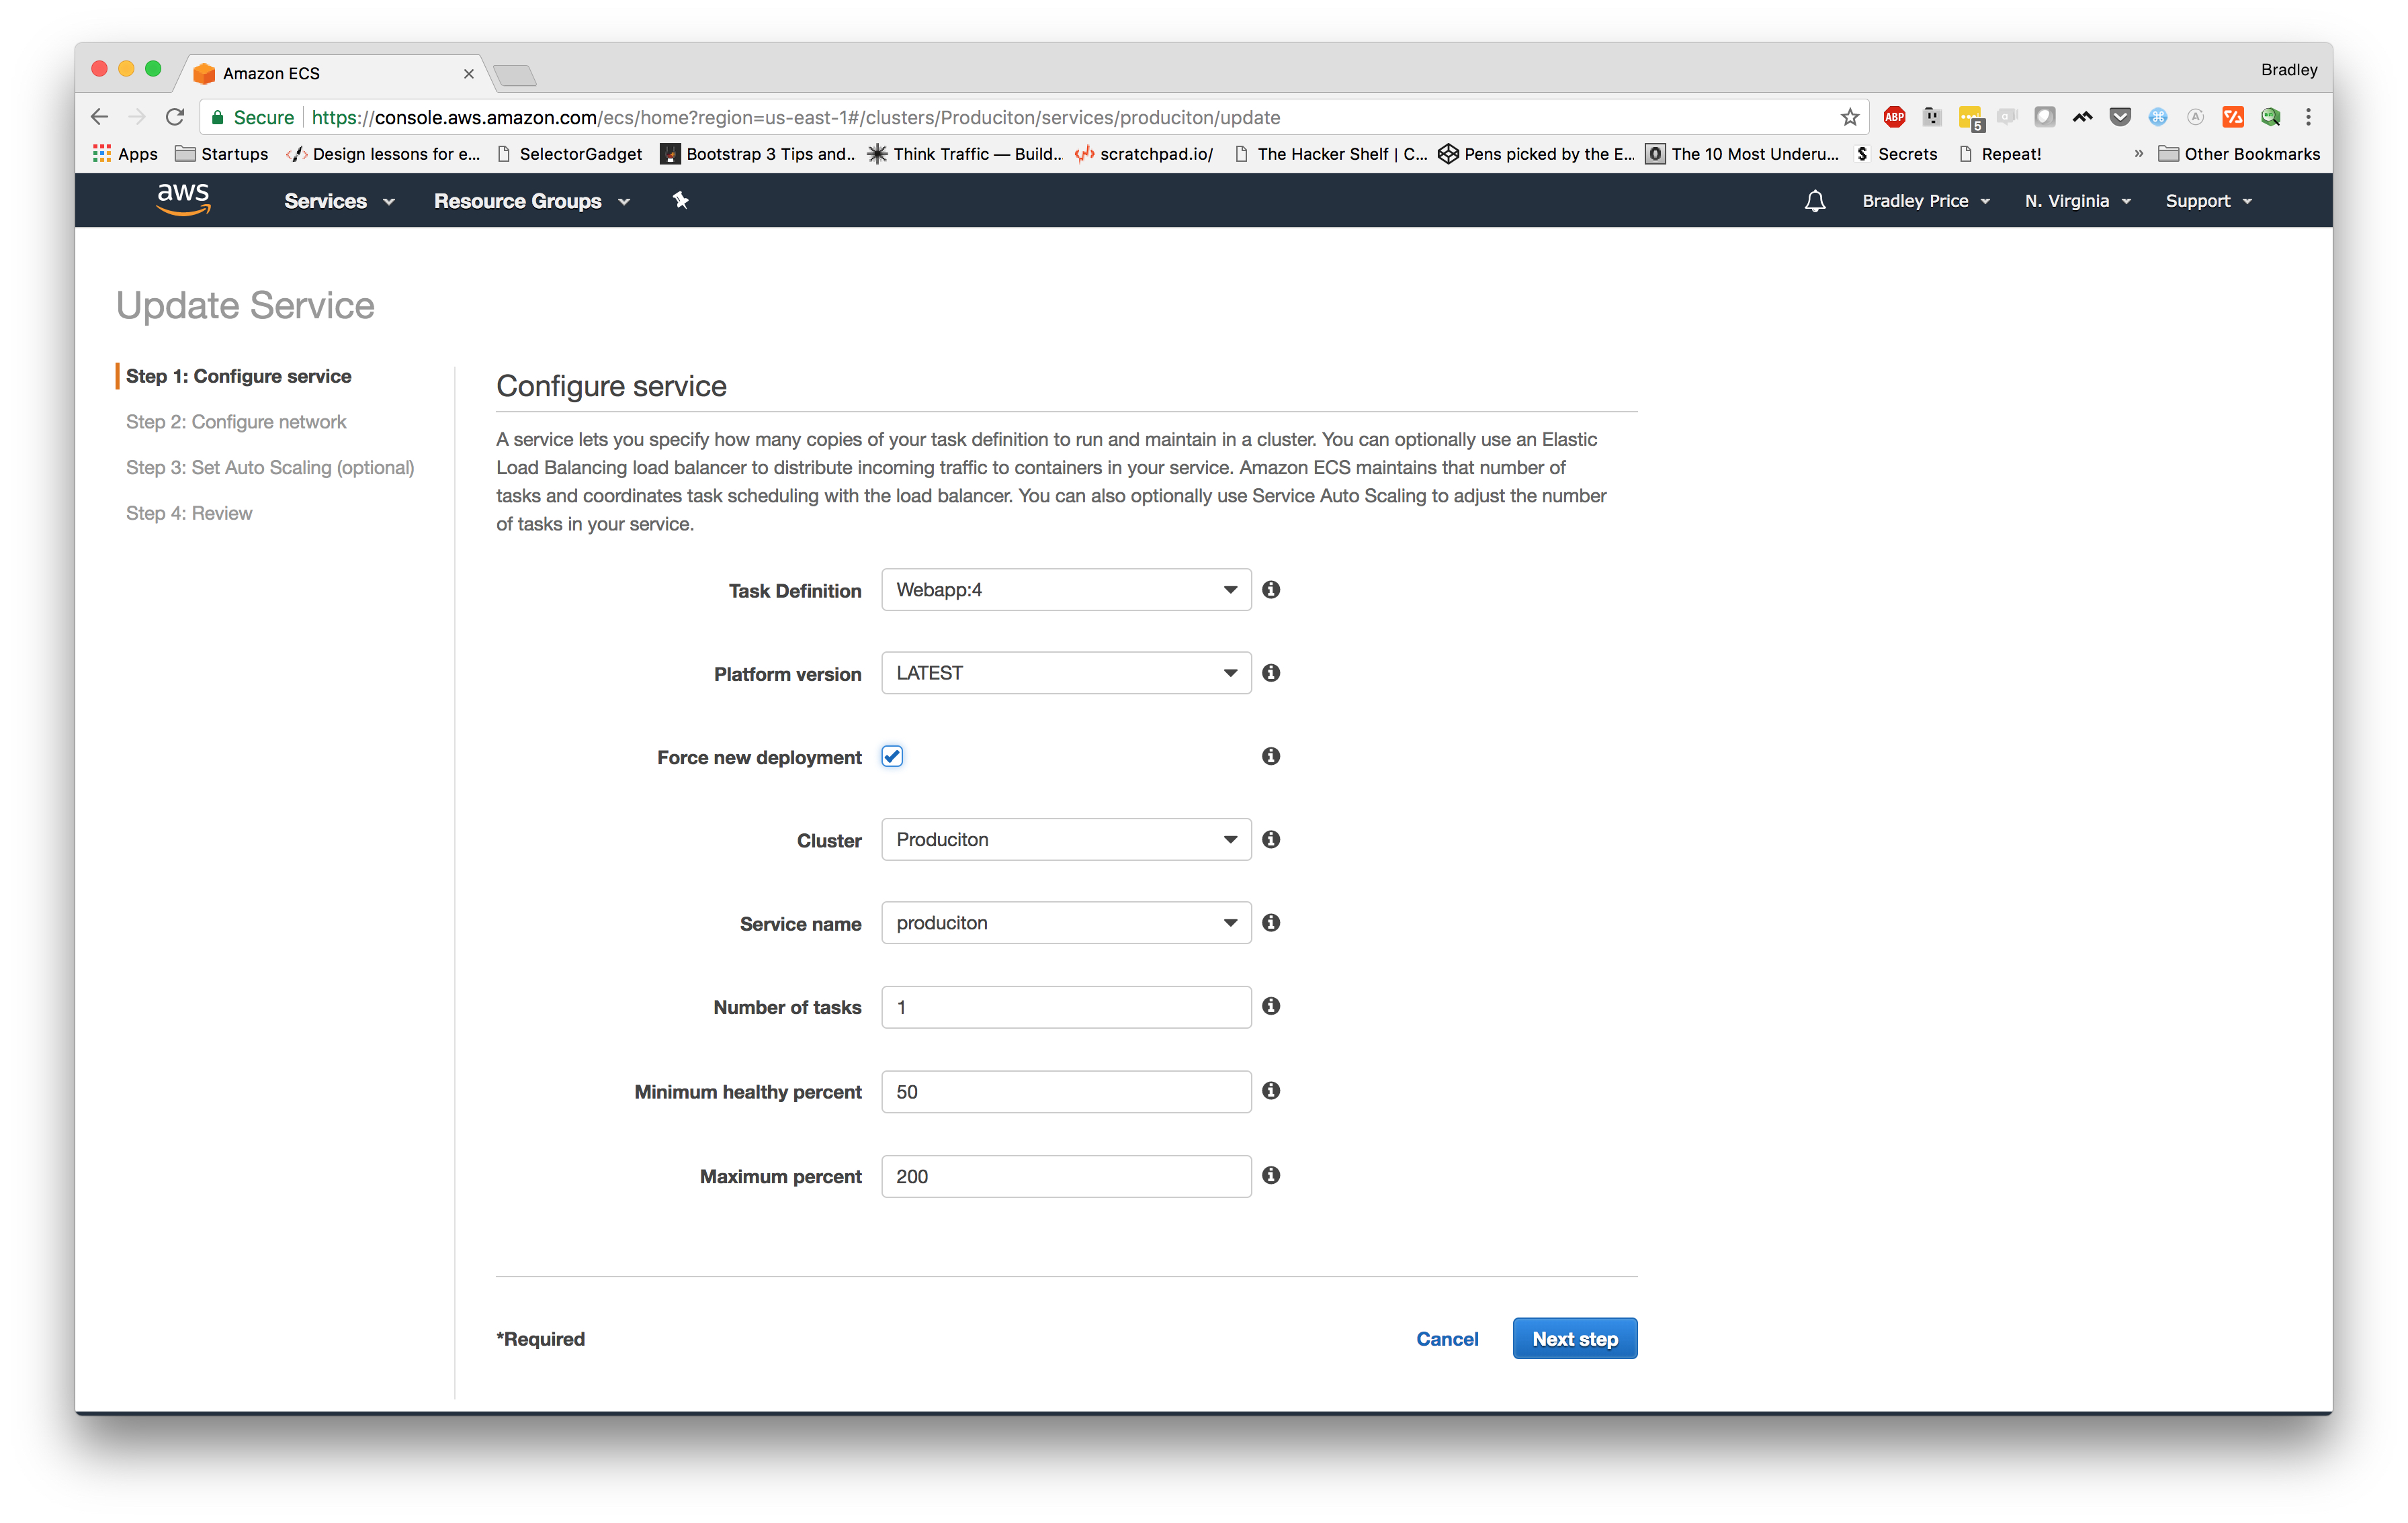This screenshot has width=2408, height=1523.
Task: Open the Chrome three-dot menu
Action: pyautogui.click(x=2308, y=117)
